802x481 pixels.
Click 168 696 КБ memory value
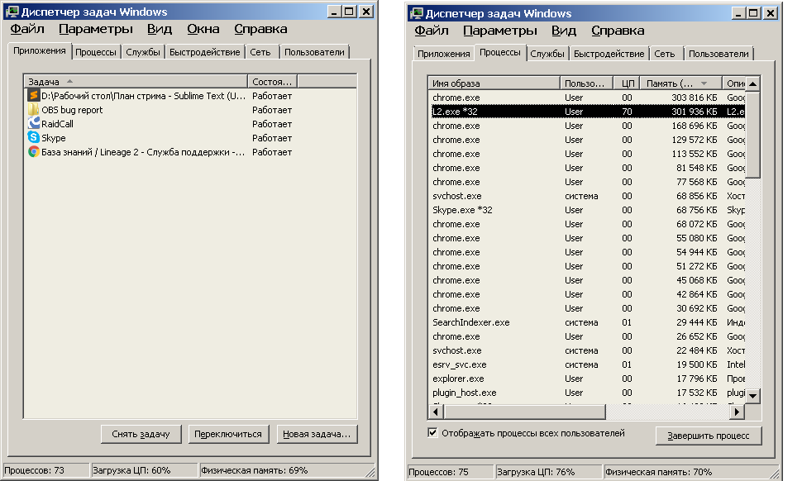(x=694, y=126)
